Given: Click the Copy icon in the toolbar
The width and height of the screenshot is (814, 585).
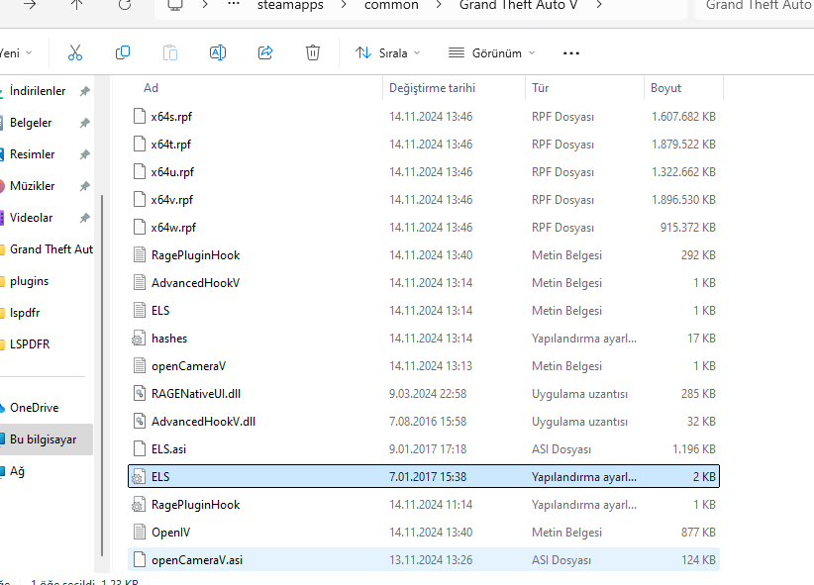Looking at the screenshot, I should pyautogui.click(x=123, y=52).
